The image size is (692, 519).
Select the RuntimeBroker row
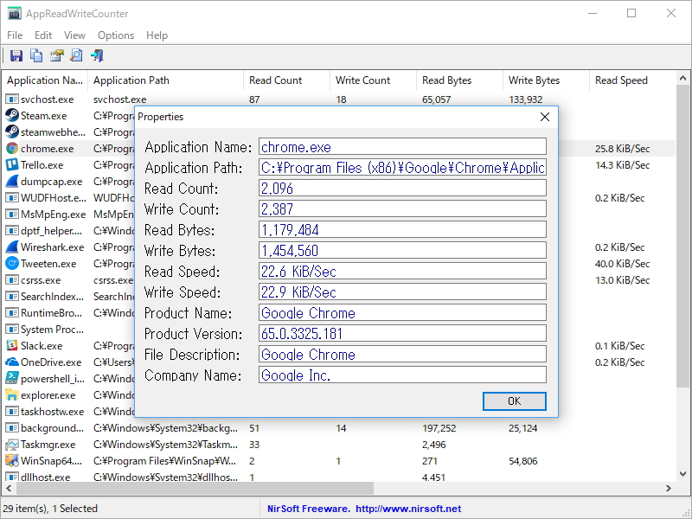[x=68, y=313]
